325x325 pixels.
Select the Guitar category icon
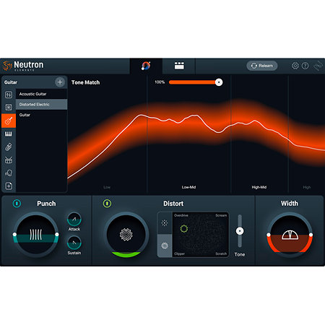9,121
